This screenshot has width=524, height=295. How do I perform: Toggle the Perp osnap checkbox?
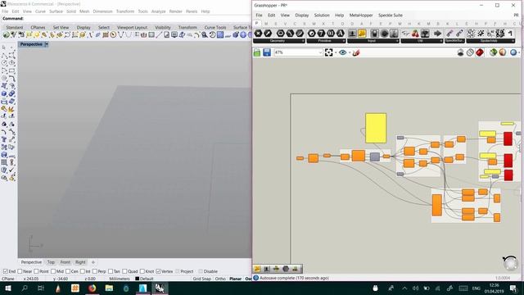point(95,271)
